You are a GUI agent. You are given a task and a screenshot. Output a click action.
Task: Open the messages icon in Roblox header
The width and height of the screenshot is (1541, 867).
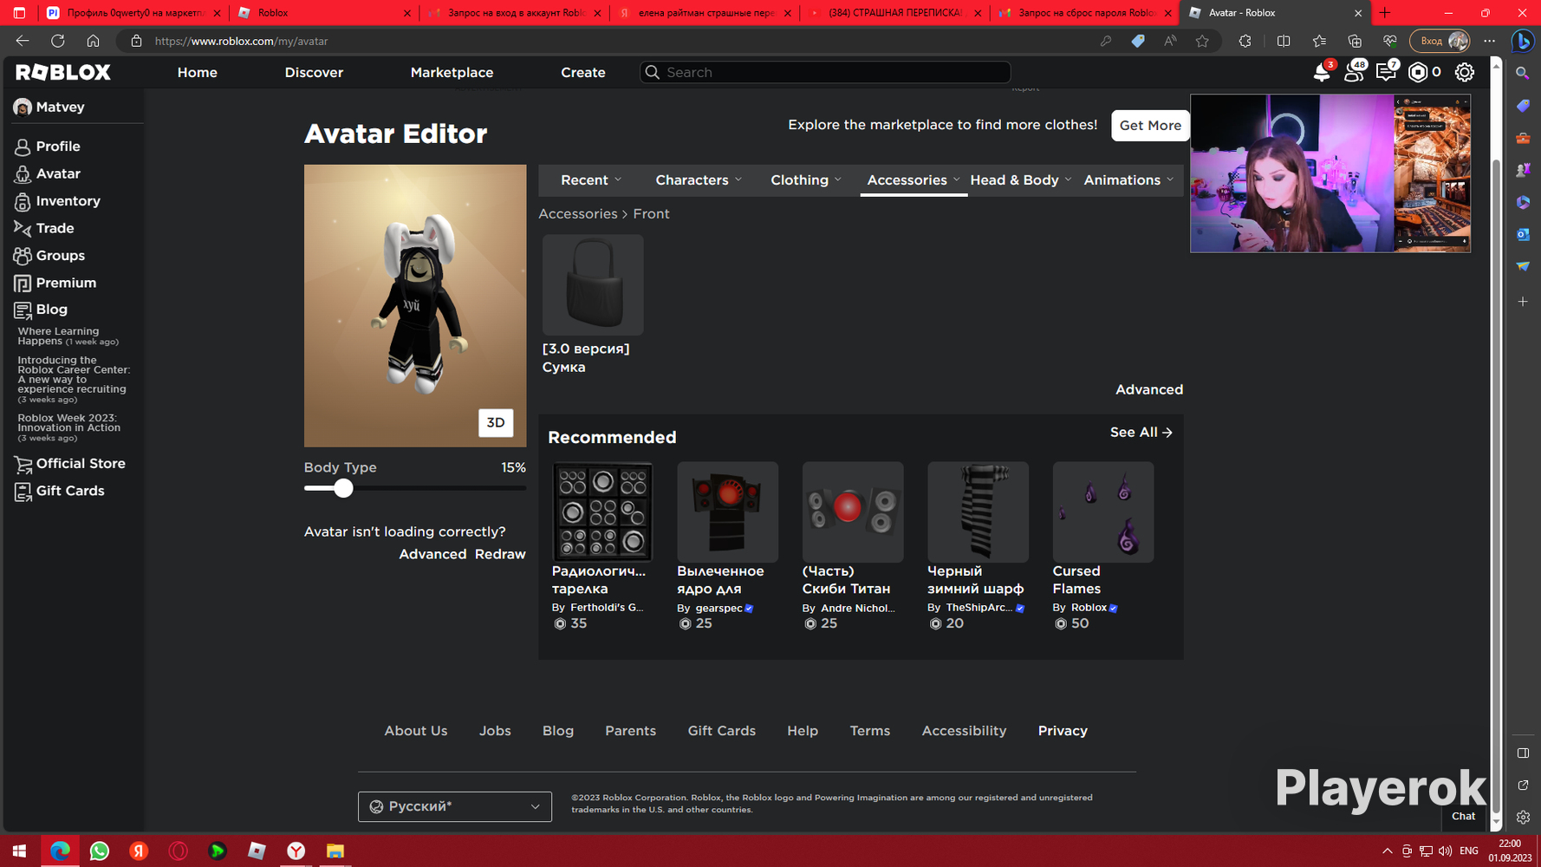coord(1386,72)
